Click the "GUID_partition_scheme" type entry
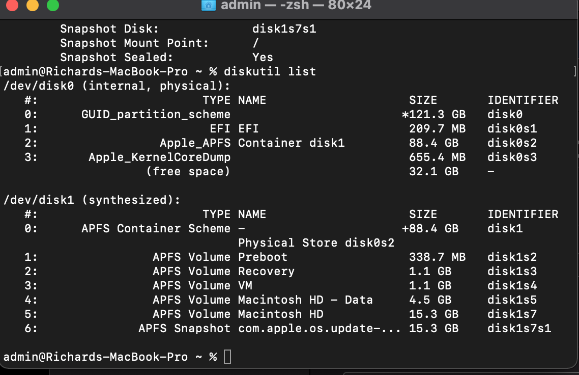 click(156, 115)
